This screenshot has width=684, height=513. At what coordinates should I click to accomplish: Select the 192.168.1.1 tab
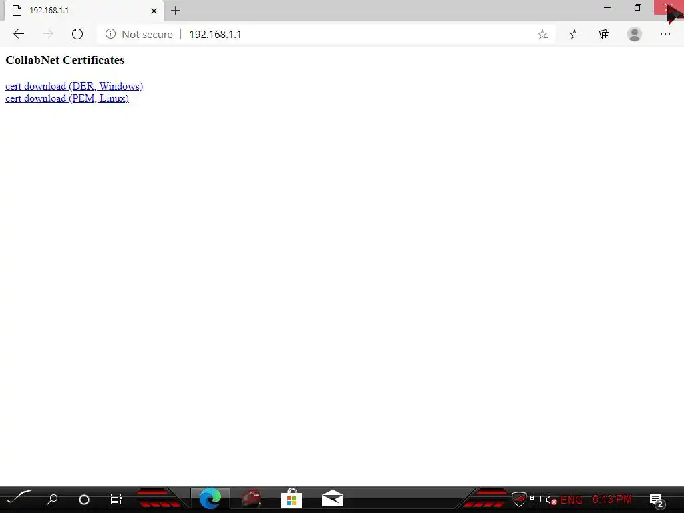tap(84, 11)
